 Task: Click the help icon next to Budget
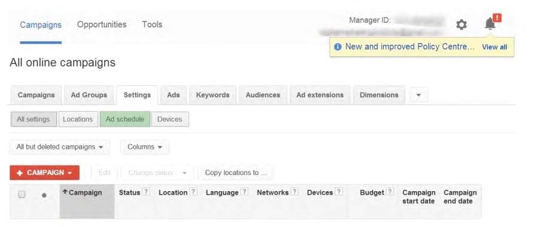click(x=390, y=192)
